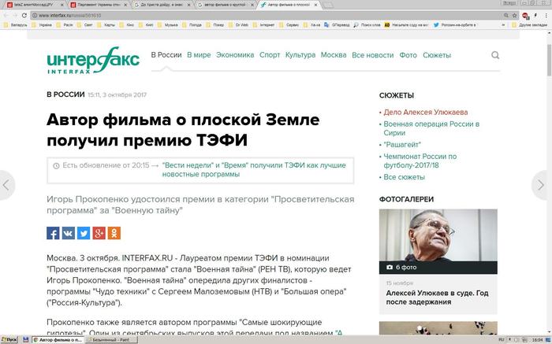This screenshot has width=552, height=344.
Task: Select 'Все новости' in site menu
Action: (372, 56)
